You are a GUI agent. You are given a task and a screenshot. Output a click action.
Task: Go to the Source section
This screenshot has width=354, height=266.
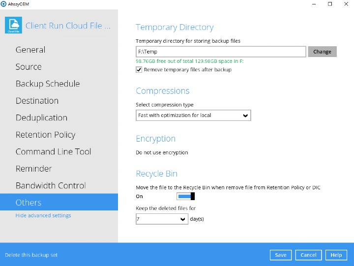coord(29,67)
